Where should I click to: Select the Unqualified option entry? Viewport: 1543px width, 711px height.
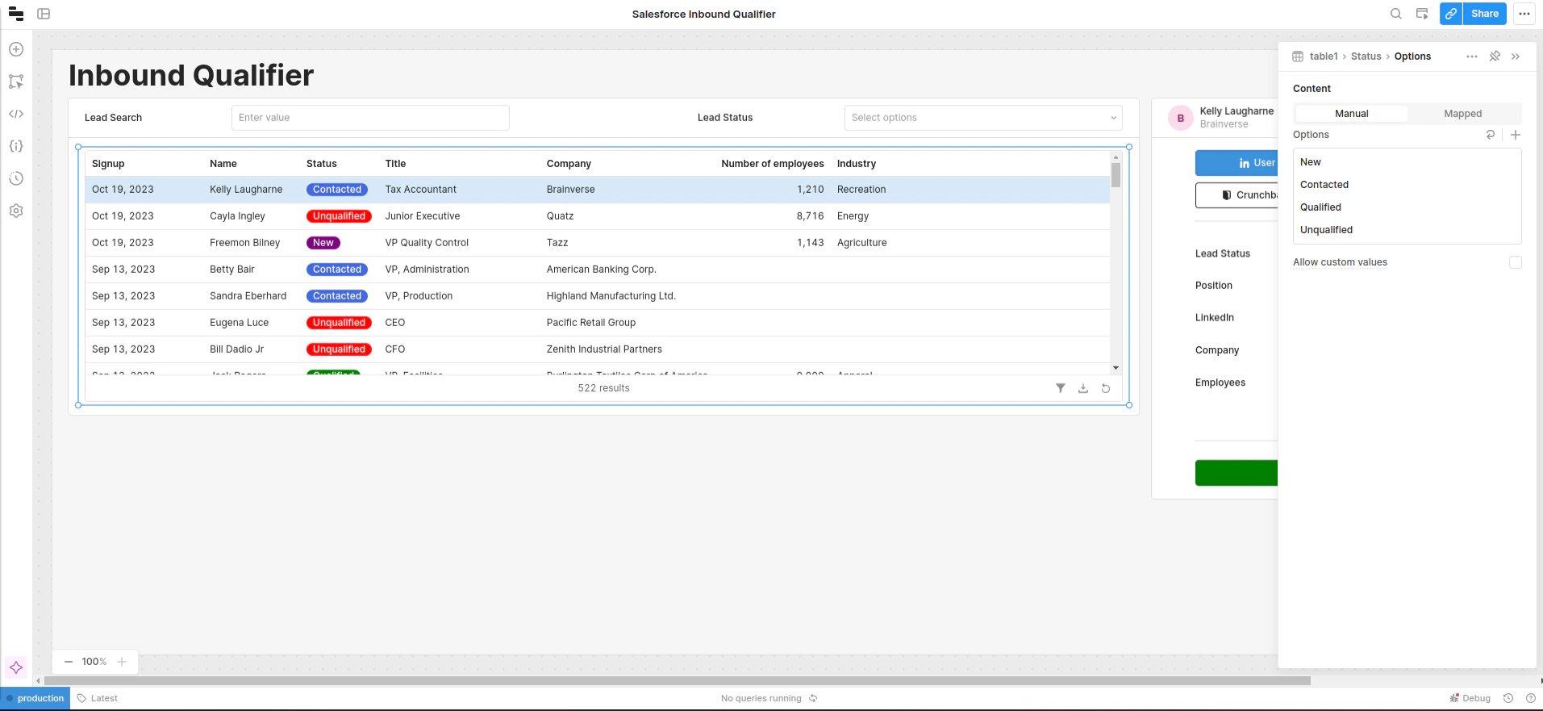(x=1407, y=230)
